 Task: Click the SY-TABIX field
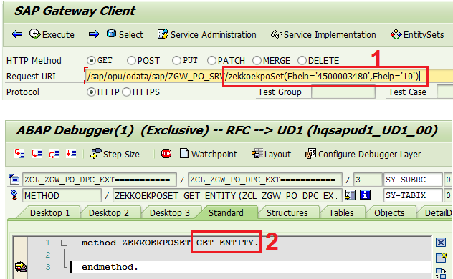pyautogui.click(x=413, y=196)
